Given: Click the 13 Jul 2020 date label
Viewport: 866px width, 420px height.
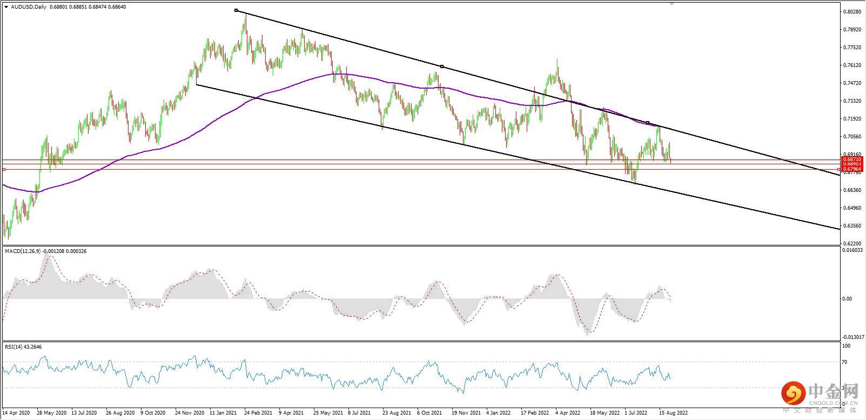Looking at the screenshot, I should [x=84, y=412].
